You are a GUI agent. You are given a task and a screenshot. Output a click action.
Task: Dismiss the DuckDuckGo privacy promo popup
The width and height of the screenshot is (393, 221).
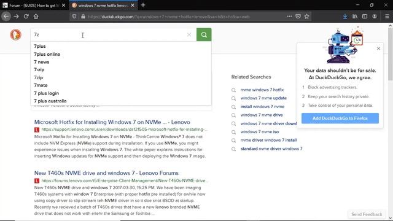click(378, 48)
